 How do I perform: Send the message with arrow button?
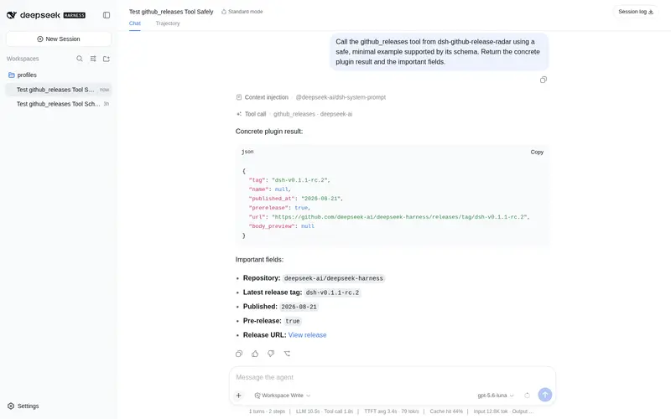544,395
